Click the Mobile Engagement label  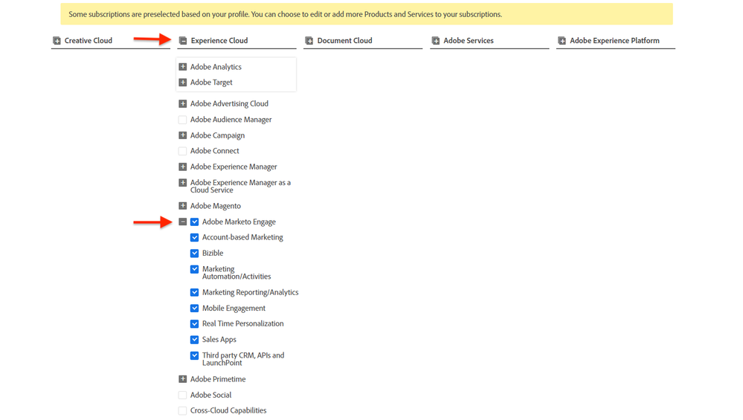click(x=234, y=308)
